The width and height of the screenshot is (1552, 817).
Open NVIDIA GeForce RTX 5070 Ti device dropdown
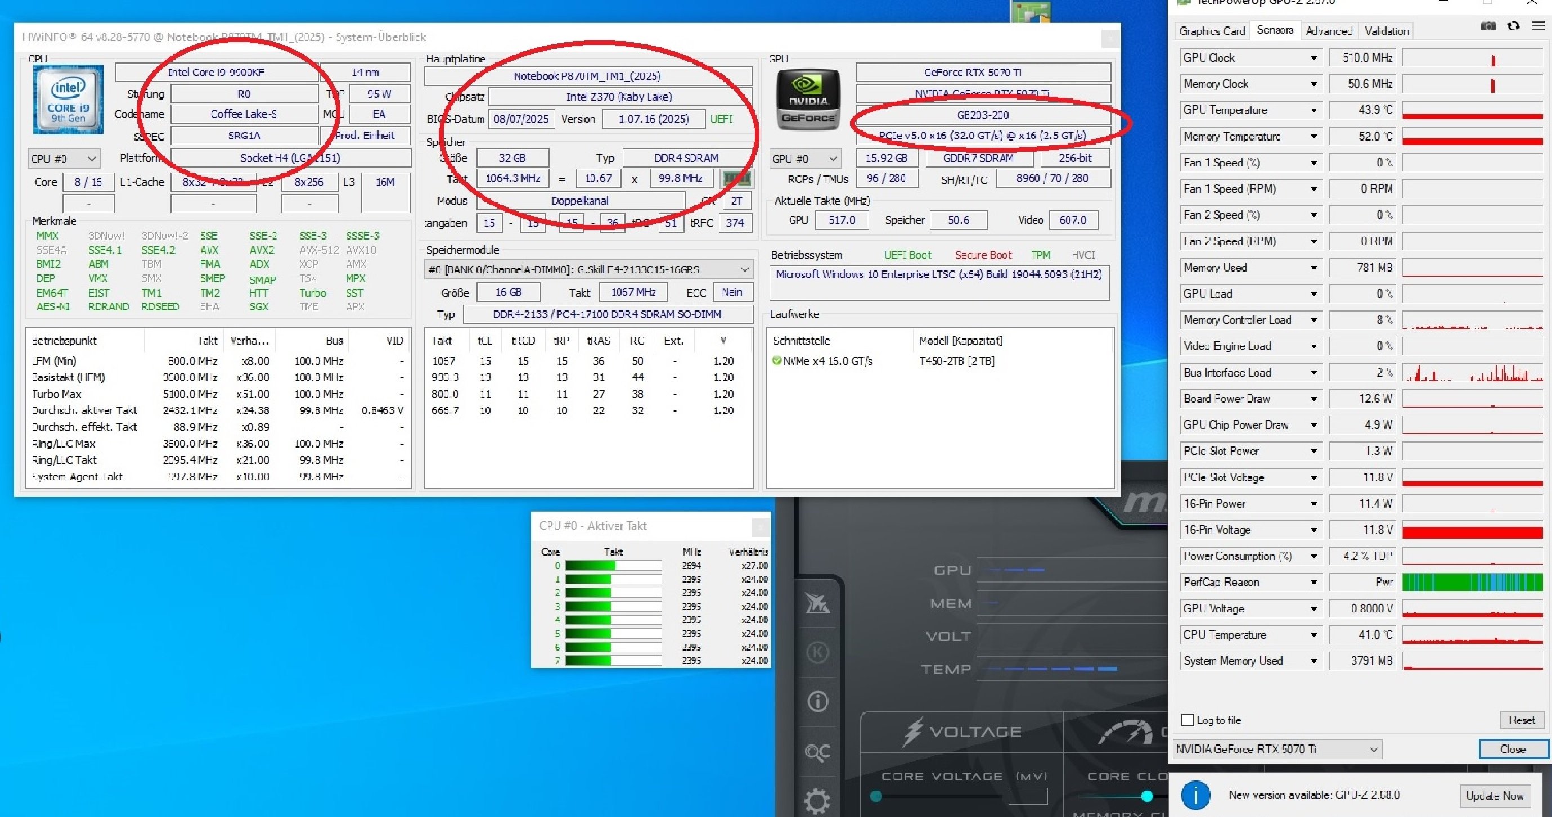1277,750
